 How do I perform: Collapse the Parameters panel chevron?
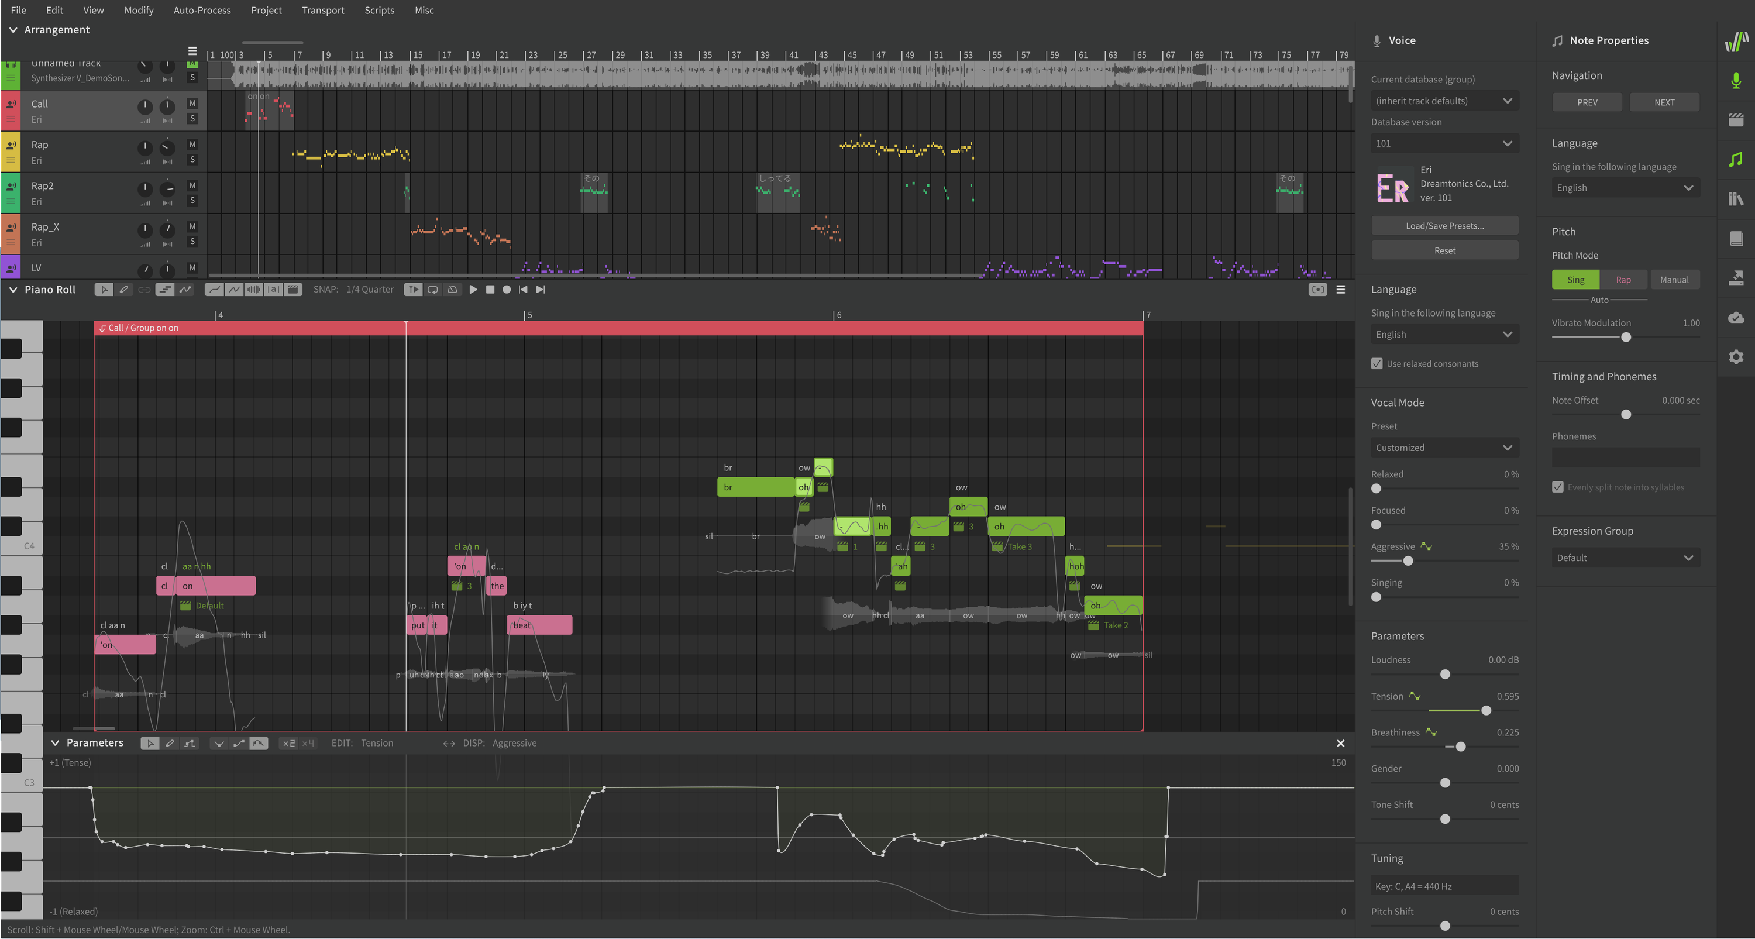(x=55, y=743)
